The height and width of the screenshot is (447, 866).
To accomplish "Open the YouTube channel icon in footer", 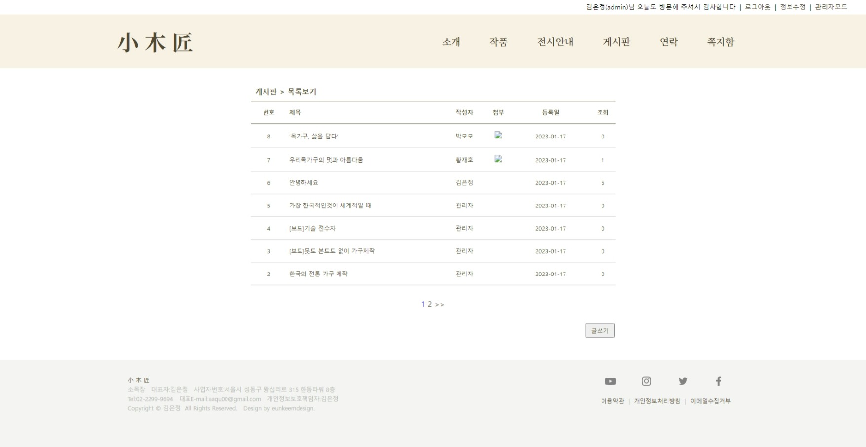I will (x=610, y=381).
